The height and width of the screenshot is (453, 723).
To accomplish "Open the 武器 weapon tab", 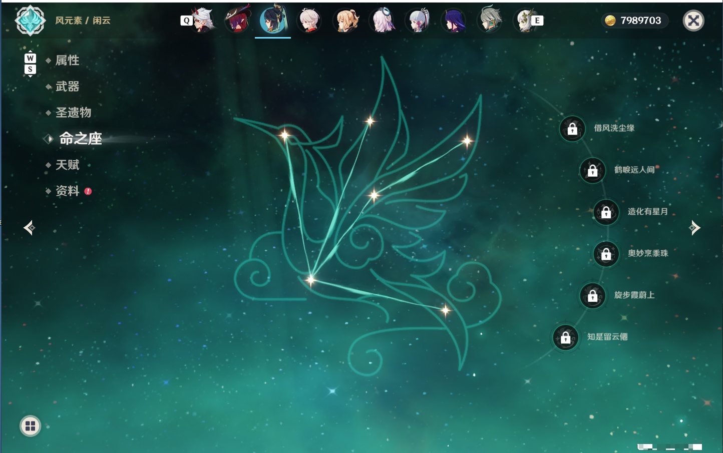I will point(67,87).
